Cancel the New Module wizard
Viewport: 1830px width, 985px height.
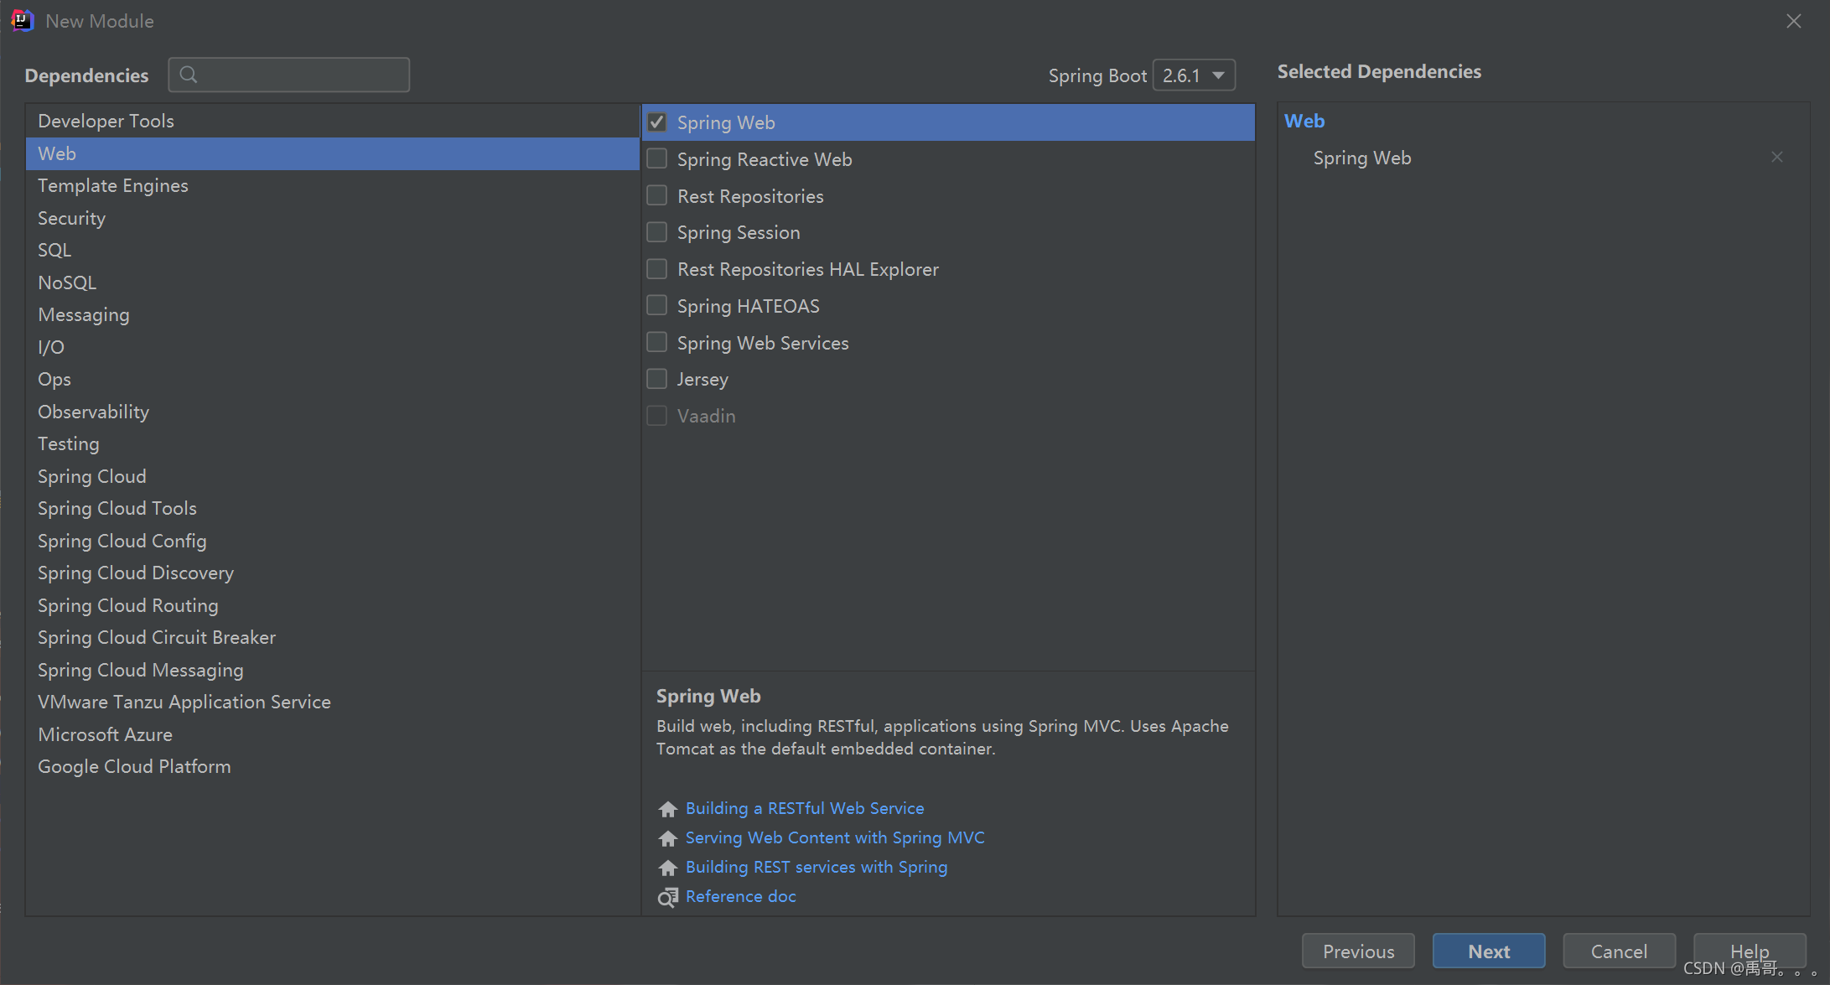click(1619, 951)
